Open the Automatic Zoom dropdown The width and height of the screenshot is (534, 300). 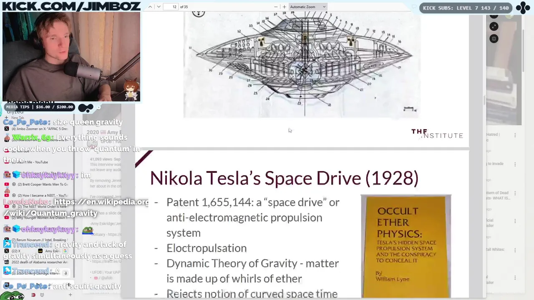pyautogui.click(x=308, y=7)
